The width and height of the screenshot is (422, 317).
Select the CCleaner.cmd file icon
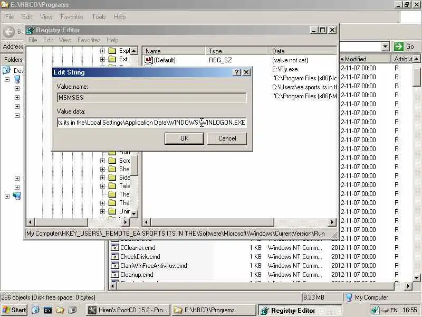(115, 247)
